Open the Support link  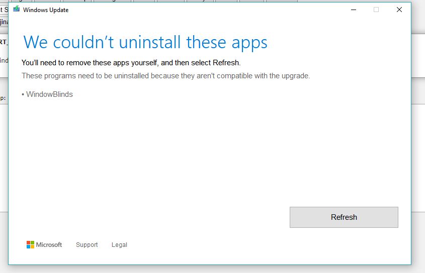(87, 245)
